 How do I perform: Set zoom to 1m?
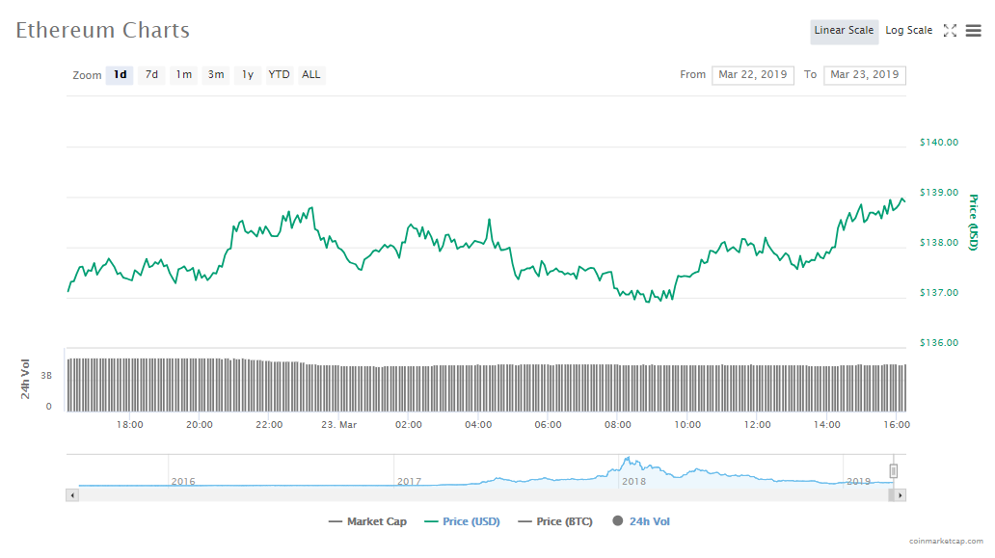pos(183,75)
